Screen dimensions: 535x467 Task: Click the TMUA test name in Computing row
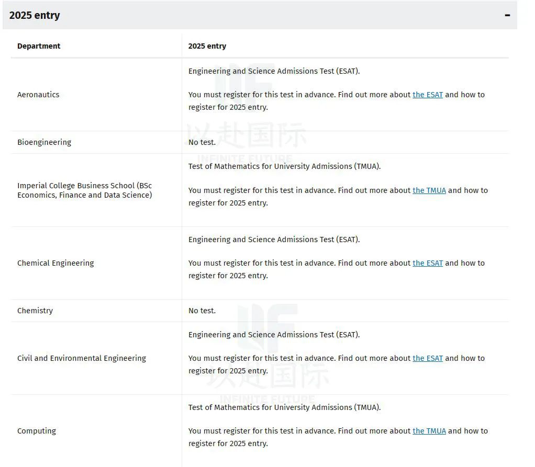click(x=285, y=407)
